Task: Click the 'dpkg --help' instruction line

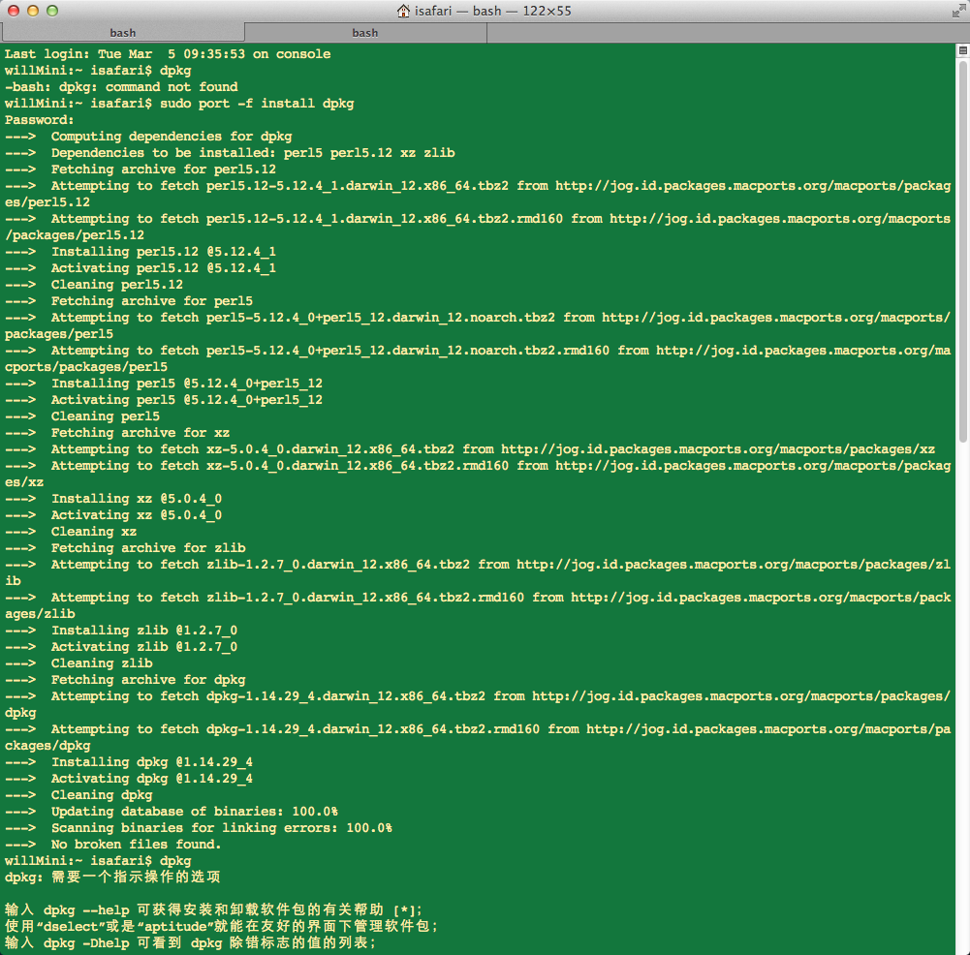Action: click(214, 909)
